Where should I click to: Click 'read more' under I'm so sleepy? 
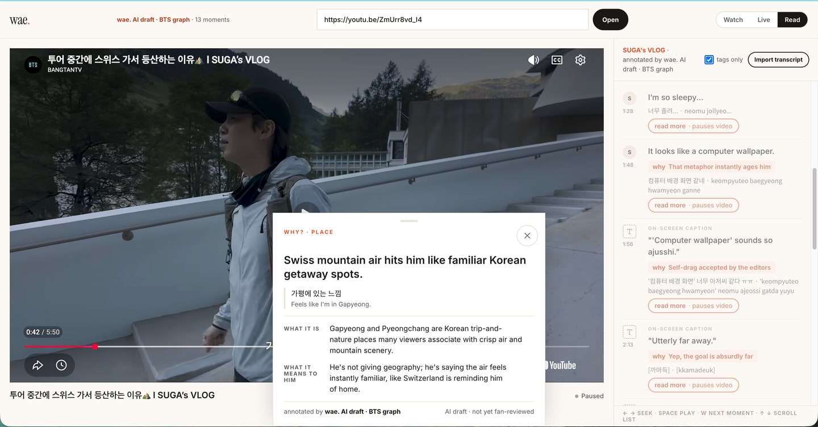[x=693, y=126]
